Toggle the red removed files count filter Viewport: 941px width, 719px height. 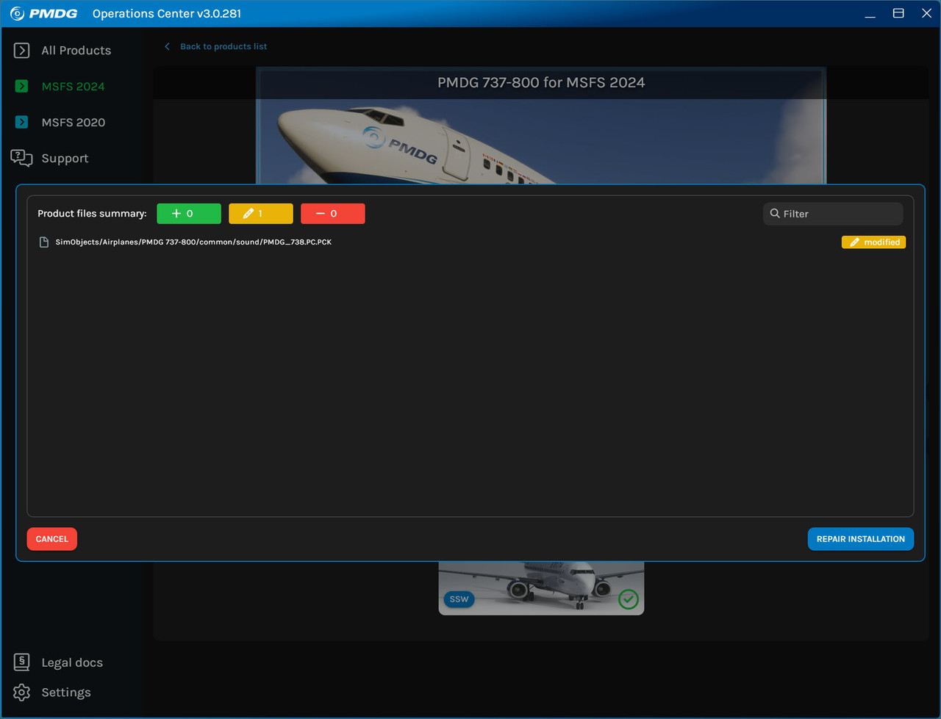[333, 214]
